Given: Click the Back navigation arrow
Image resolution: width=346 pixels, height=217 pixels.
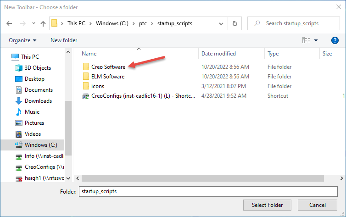Looking at the screenshot, I should click(10, 23).
